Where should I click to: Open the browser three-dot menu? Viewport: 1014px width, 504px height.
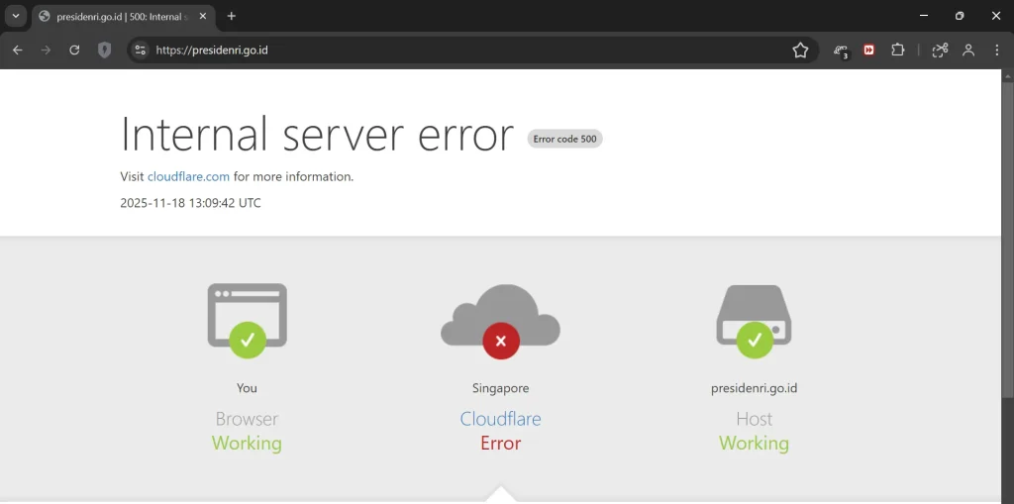click(996, 50)
